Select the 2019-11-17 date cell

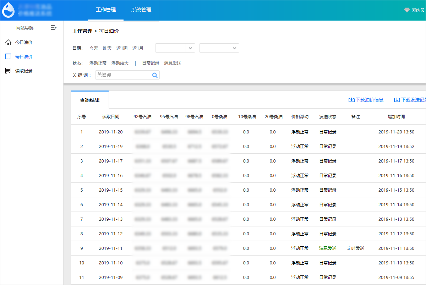pos(111,161)
